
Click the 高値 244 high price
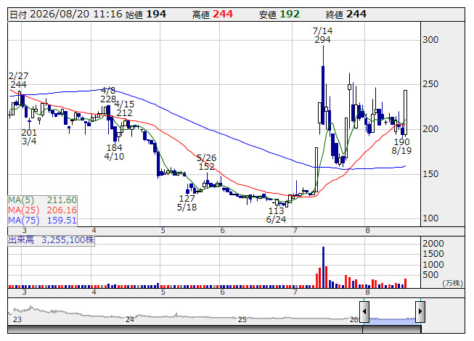pyautogui.click(x=213, y=15)
